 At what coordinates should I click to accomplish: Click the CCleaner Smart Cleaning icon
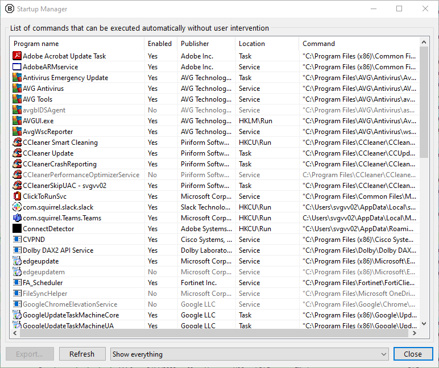coord(17,143)
